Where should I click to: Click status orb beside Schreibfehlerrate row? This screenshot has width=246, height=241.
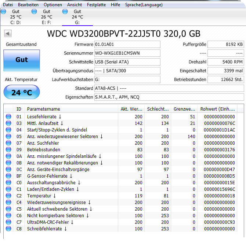pyautogui.click(x=8, y=229)
